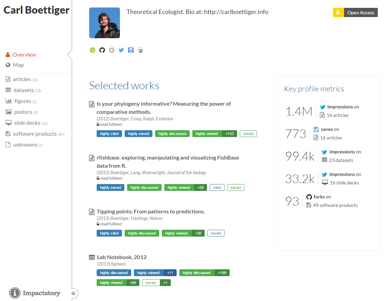Open the figshare swirl icon
The width and height of the screenshot is (385, 301).
pos(112,50)
